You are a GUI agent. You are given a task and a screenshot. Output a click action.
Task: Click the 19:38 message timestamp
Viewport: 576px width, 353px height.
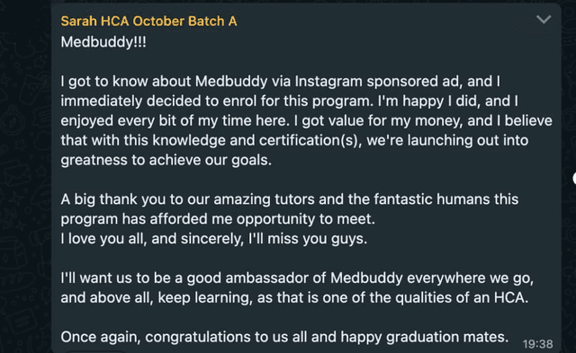[x=538, y=344]
